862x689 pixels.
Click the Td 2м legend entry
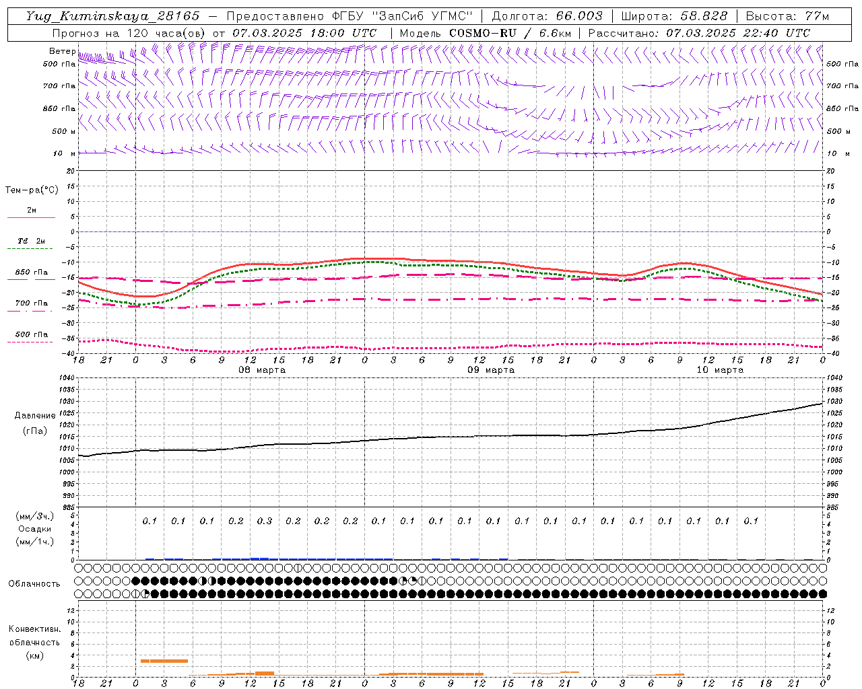pos(32,241)
